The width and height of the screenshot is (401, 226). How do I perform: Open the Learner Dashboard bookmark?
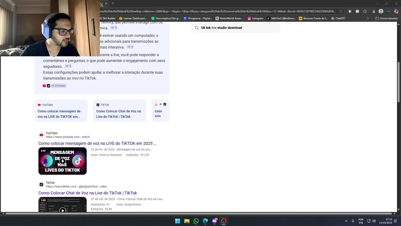(x=133, y=18)
